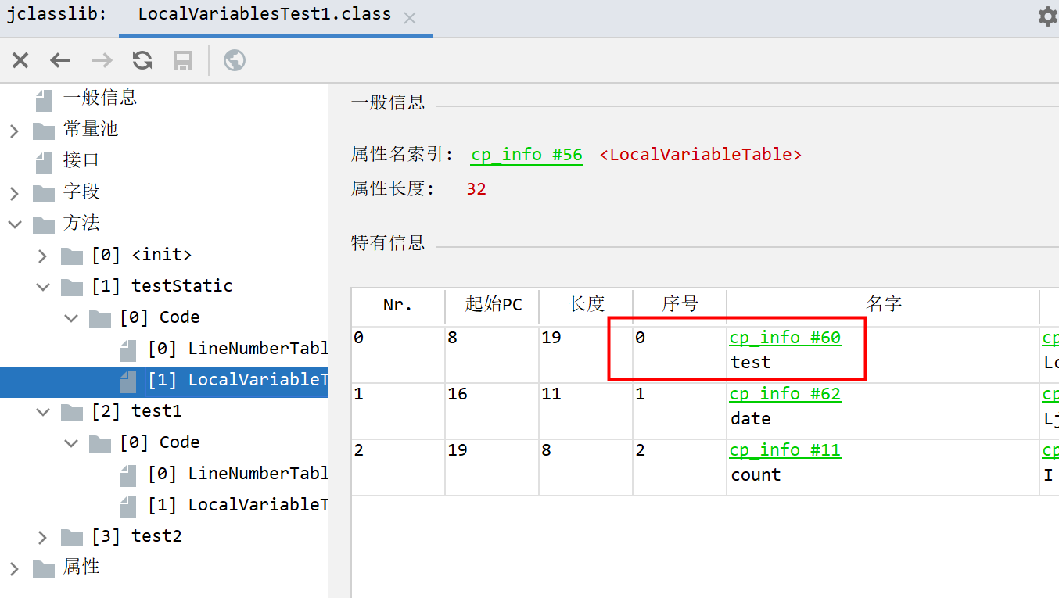This screenshot has height=598, width=1059.
Task: Click the 长度 column header
Action: 586,305
